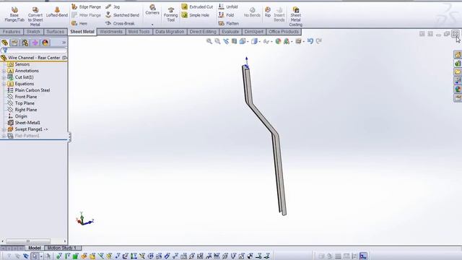Select Origin in the tree
462x260 pixels.
tap(17, 116)
